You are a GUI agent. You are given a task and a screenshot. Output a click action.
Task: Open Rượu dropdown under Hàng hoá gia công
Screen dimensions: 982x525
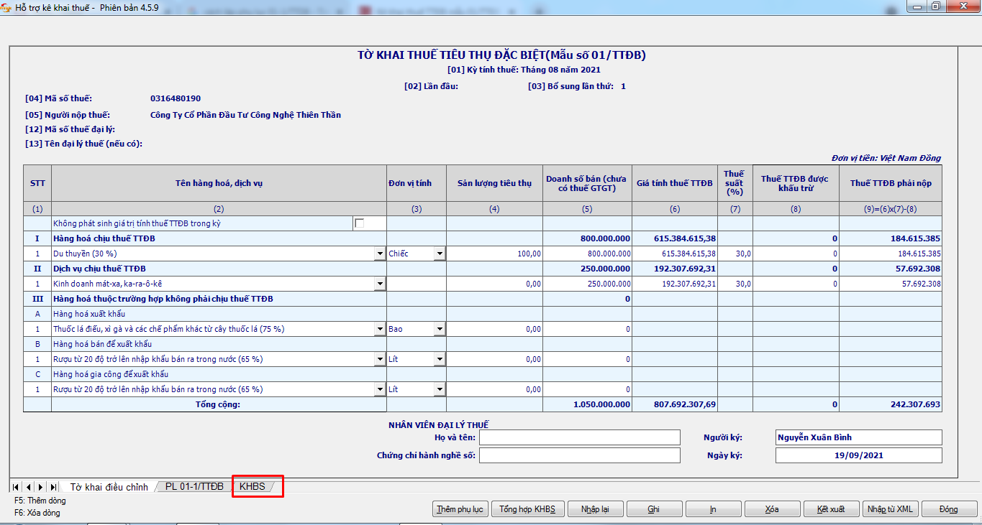[x=380, y=389]
